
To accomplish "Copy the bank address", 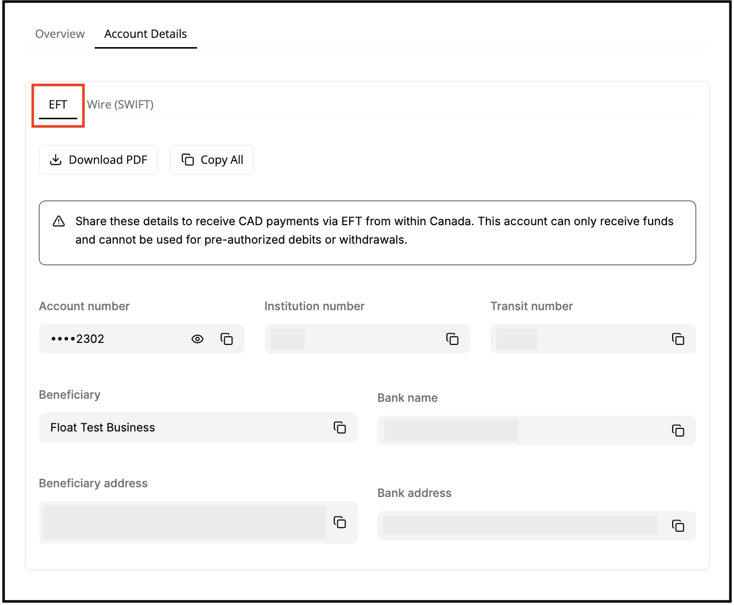I will coord(678,526).
